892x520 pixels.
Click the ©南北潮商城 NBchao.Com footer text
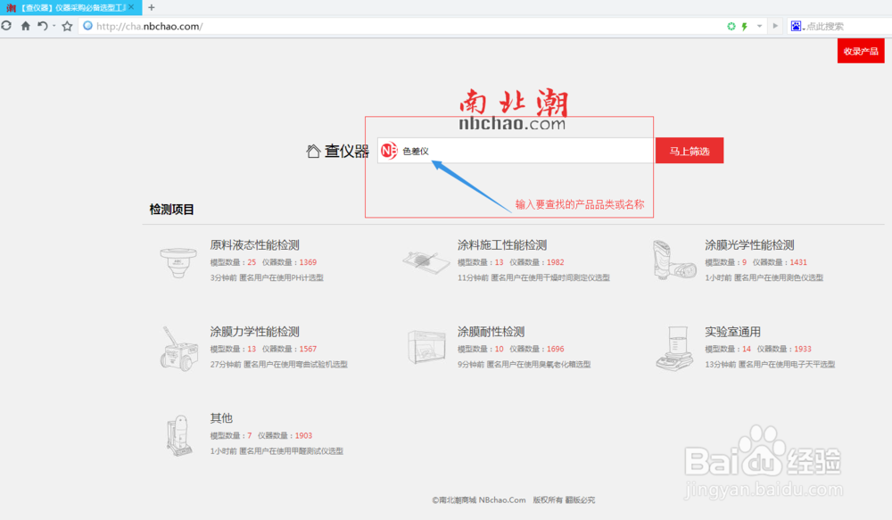(479, 500)
